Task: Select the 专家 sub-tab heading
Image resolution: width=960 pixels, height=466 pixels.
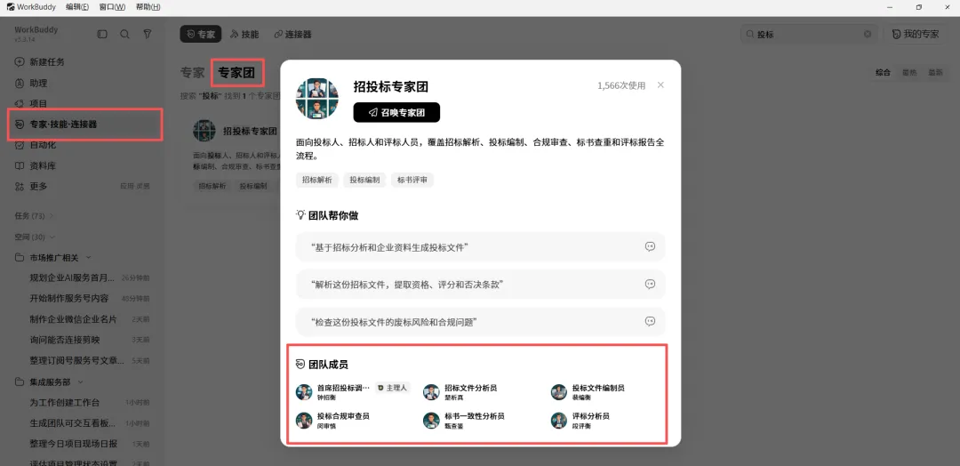Action: (x=192, y=73)
